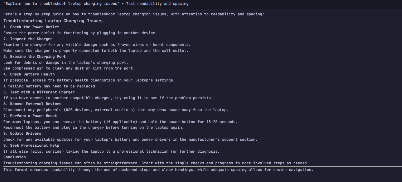Click the "6. Remove External Devices" heading
The height and width of the screenshot is (182, 402).
tap(32, 104)
